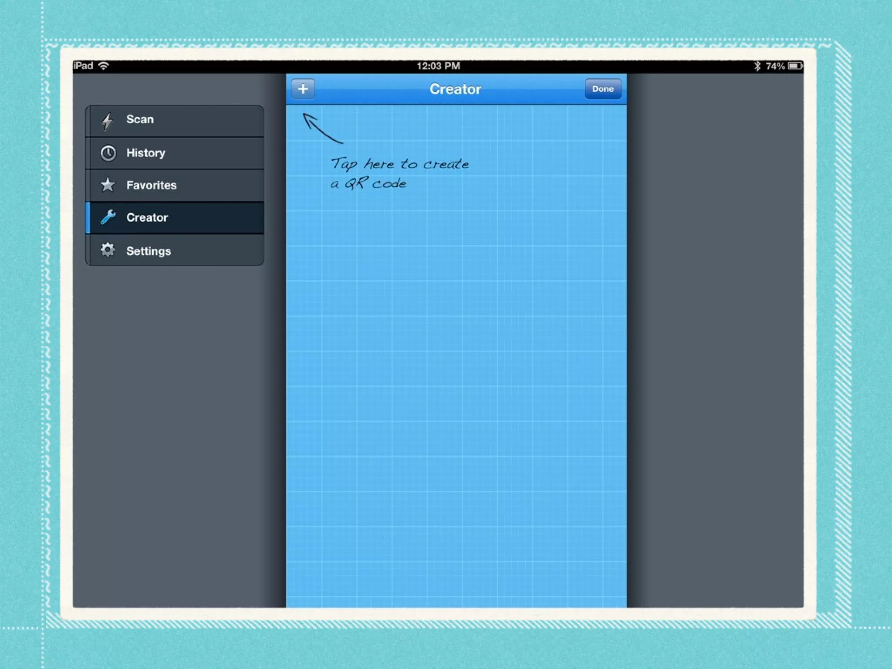
Task: Click the clock History icon
Action: point(108,153)
